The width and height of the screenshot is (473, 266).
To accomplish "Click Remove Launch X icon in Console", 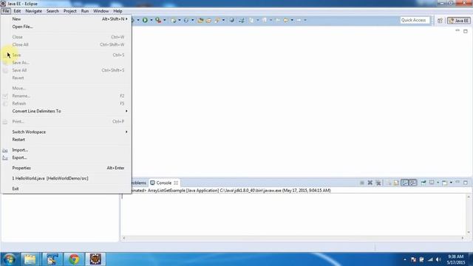I will 370,183.
